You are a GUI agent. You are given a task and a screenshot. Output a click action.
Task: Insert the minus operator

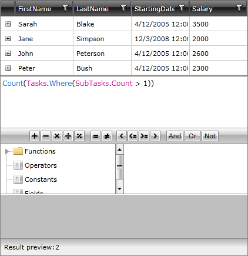[46, 136]
